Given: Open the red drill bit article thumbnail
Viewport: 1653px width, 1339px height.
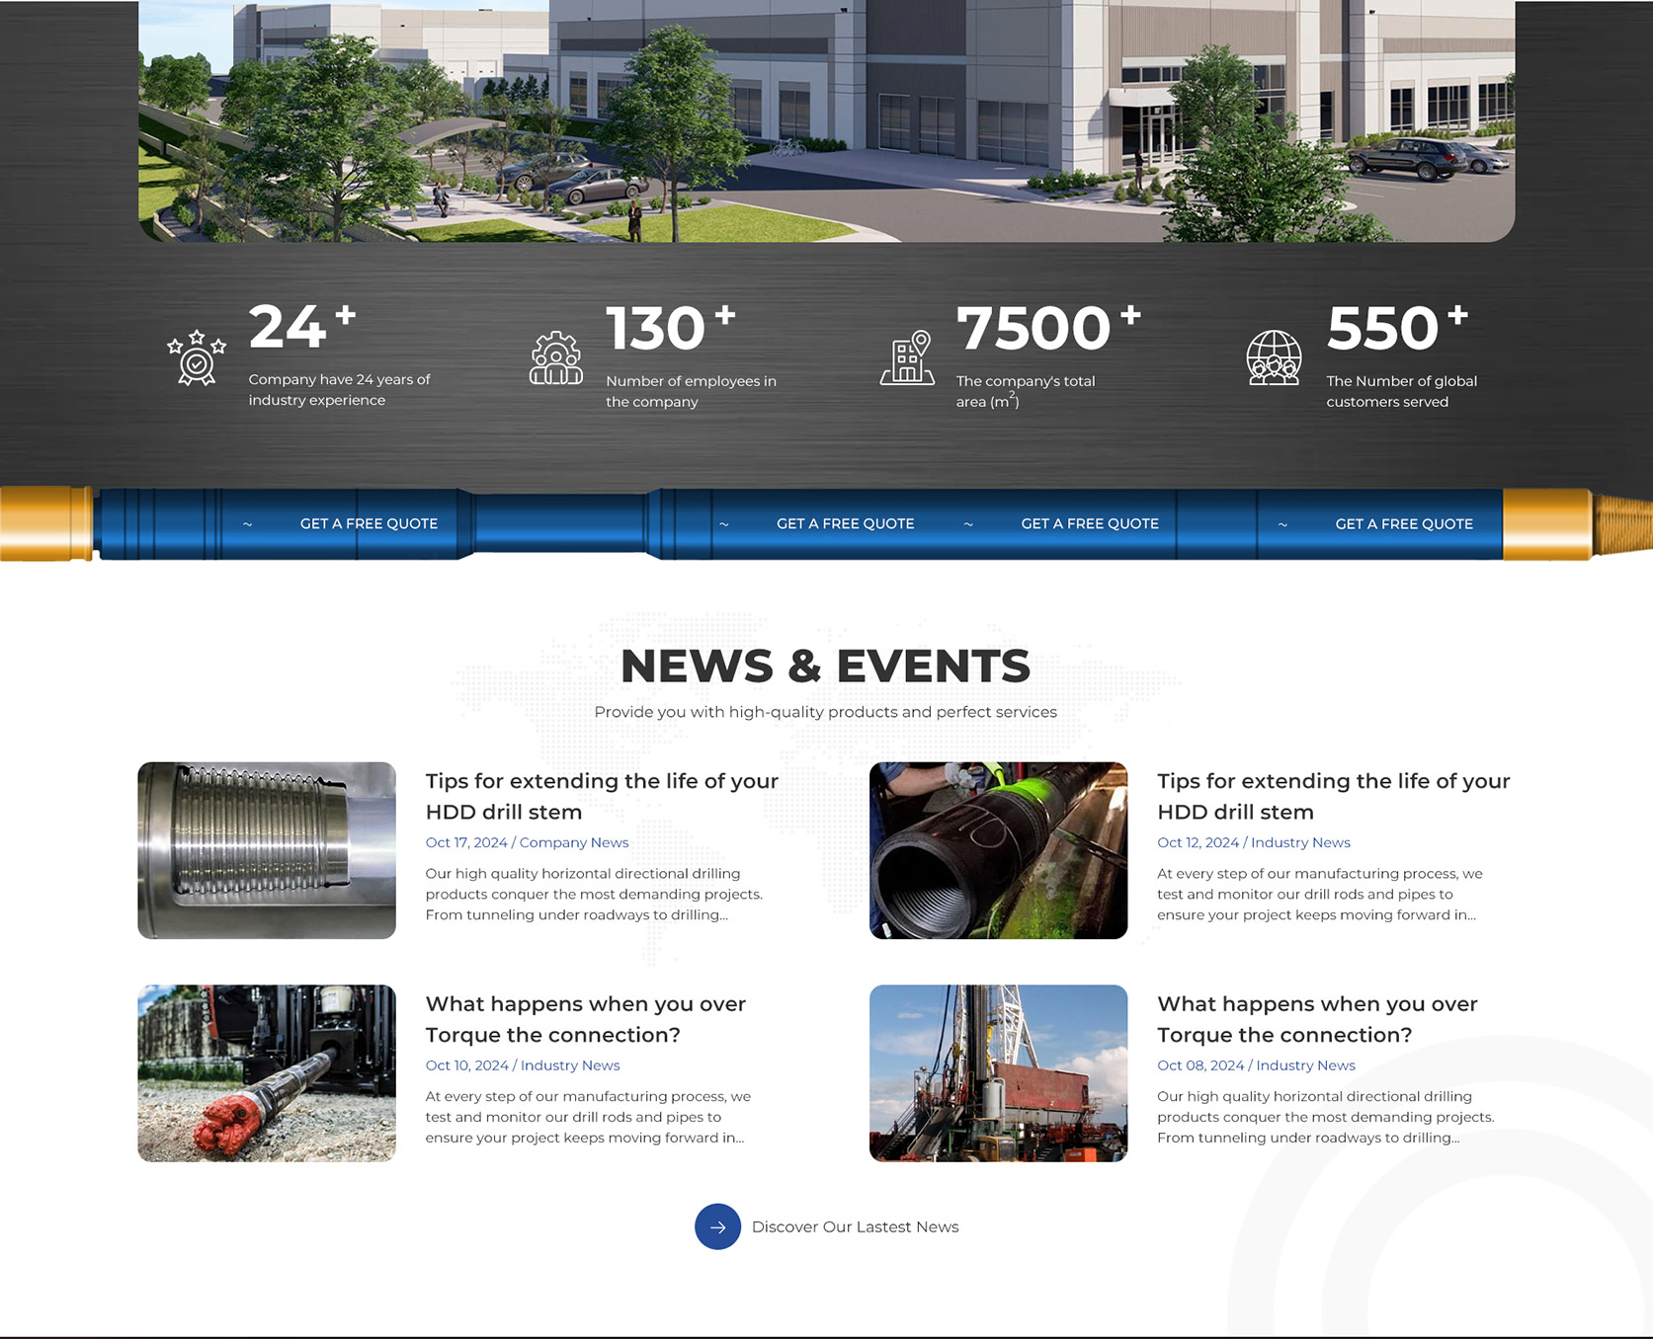Looking at the screenshot, I should tap(267, 1073).
